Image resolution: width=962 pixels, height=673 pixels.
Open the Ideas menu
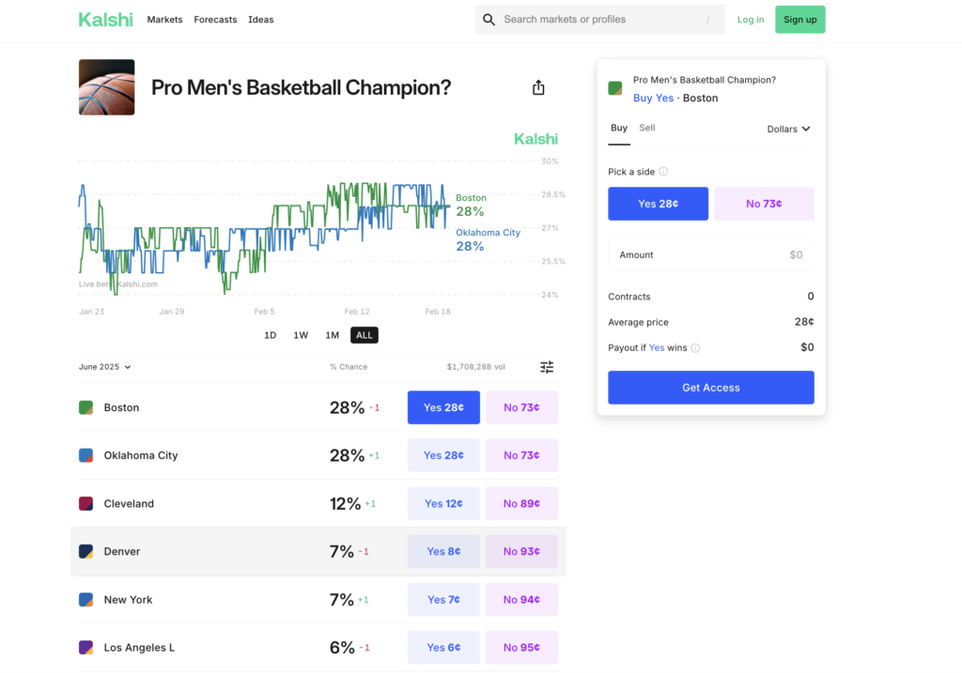pos(261,20)
